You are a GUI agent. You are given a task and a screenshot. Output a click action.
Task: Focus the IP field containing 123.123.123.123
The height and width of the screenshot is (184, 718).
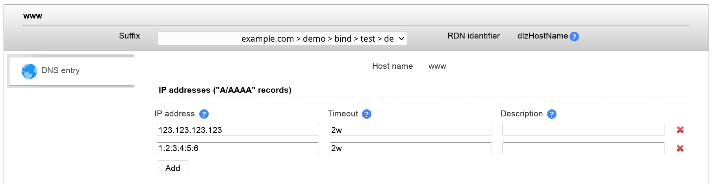tap(237, 130)
